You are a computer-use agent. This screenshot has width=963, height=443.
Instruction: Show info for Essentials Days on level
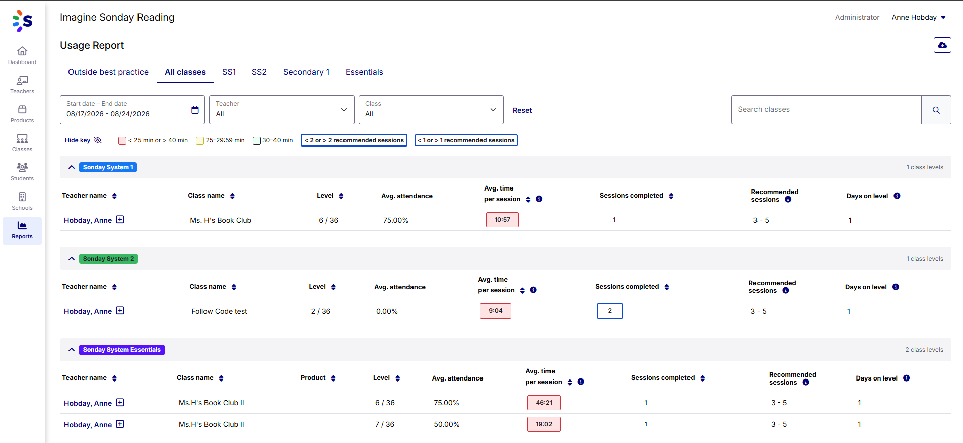[x=907, y=378]
